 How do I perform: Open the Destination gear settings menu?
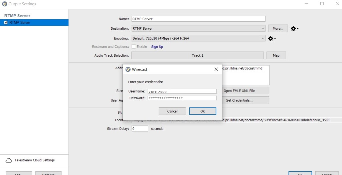[295, 29]
